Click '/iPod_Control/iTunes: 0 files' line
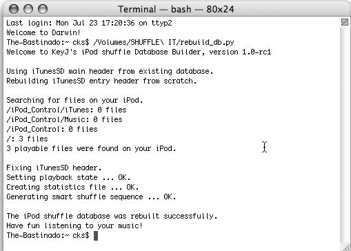Image resolution: width=351 pixels, height=251 pixels. pyautogui.click(x=66, y=110)
